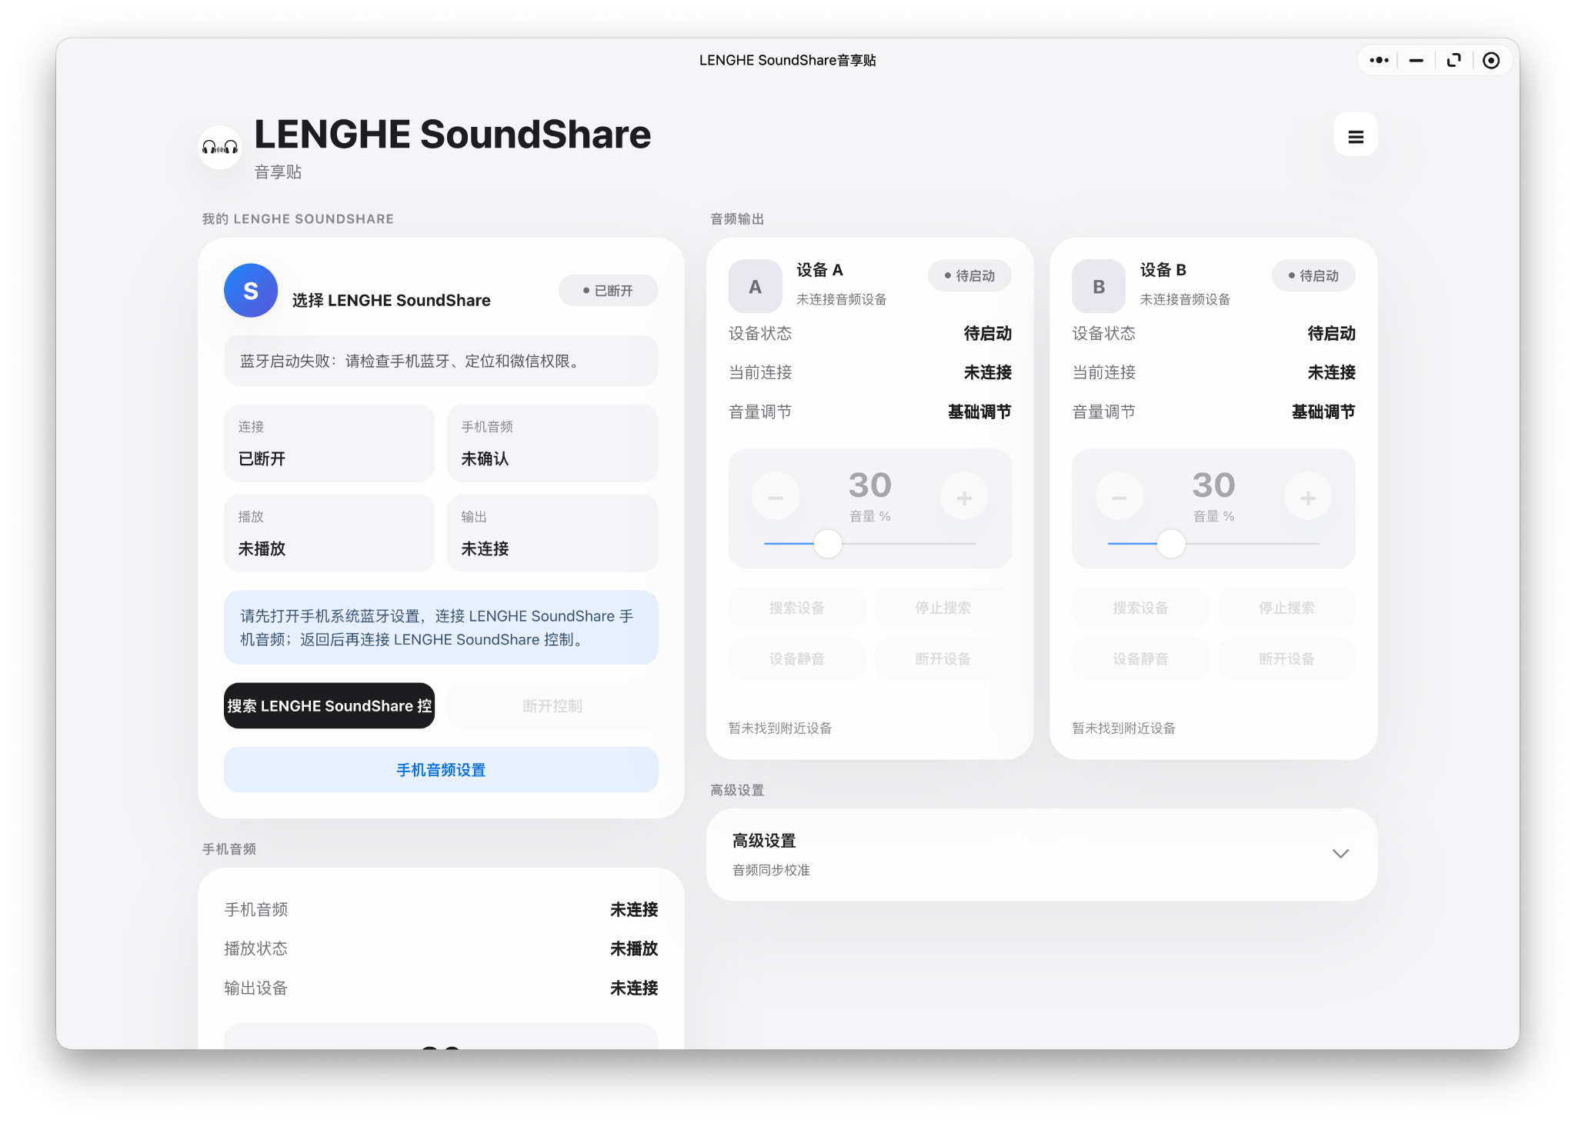The image size is (1575, 1123).
Task: Click the target record icon in title bar
Action: (1490, 60)
